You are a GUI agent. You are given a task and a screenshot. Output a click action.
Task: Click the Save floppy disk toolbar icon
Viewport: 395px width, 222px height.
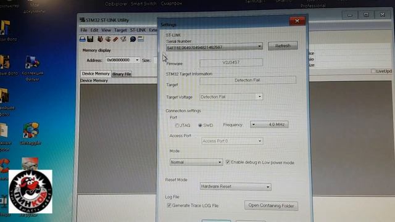tap(91, 39)
